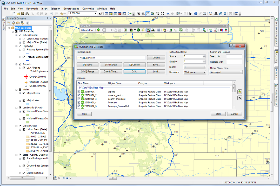
Task: Open the Editor toolbar icon
Action: coord(101,14)
